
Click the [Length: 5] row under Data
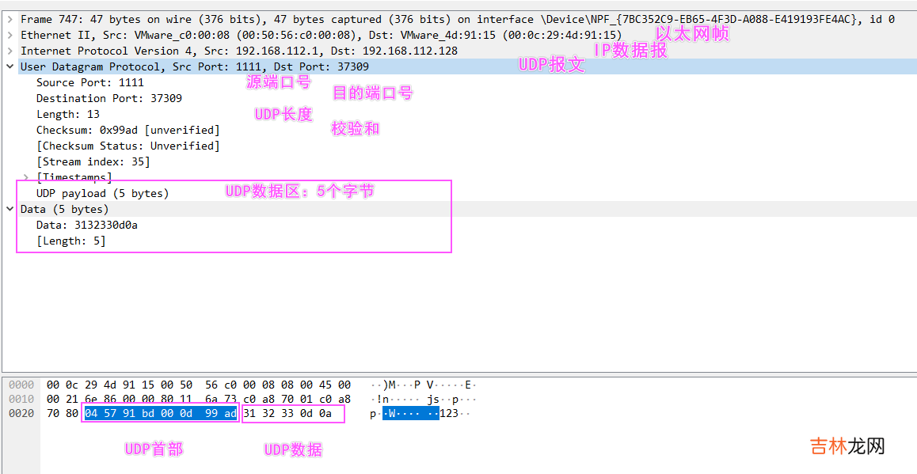coord(70,241)
